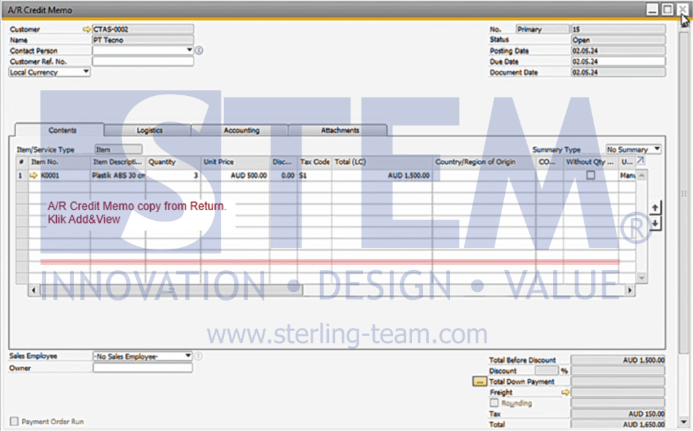Viewport: 693px width, 431px height.
Task: Open the Local Currency dropdown
Action: pos(85,72)
